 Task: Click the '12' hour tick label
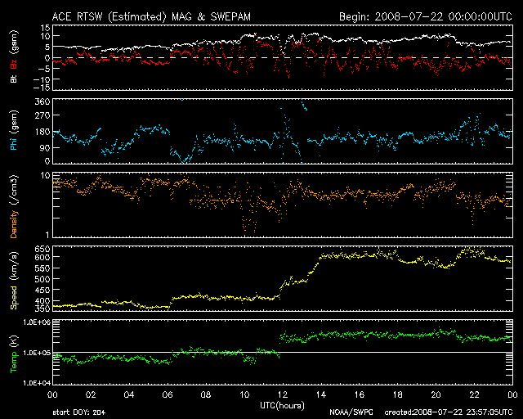283,395
